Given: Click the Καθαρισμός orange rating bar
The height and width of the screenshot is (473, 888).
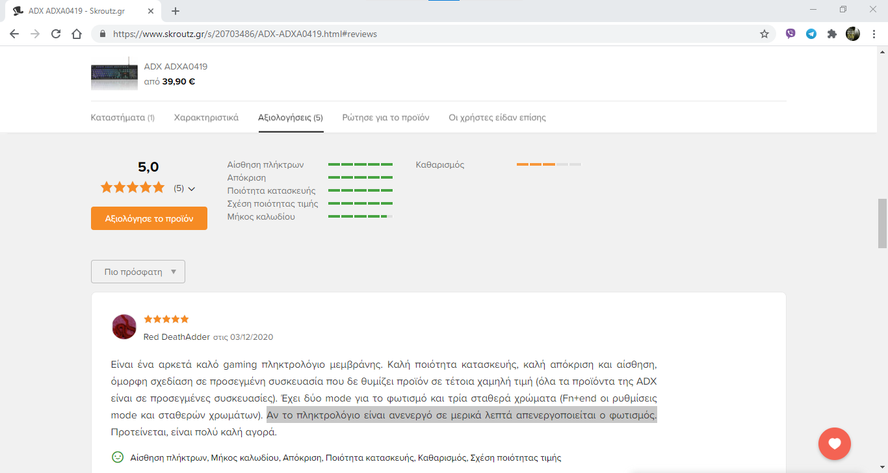Looking at the screenshot, I should [x=549, y=164].
